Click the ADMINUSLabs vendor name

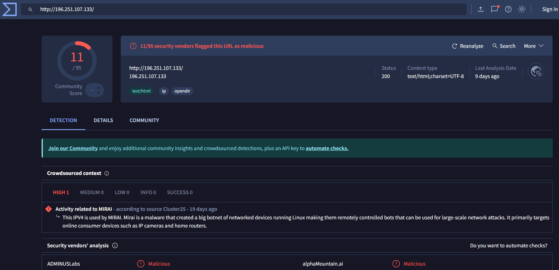click(x=64, y=264)
